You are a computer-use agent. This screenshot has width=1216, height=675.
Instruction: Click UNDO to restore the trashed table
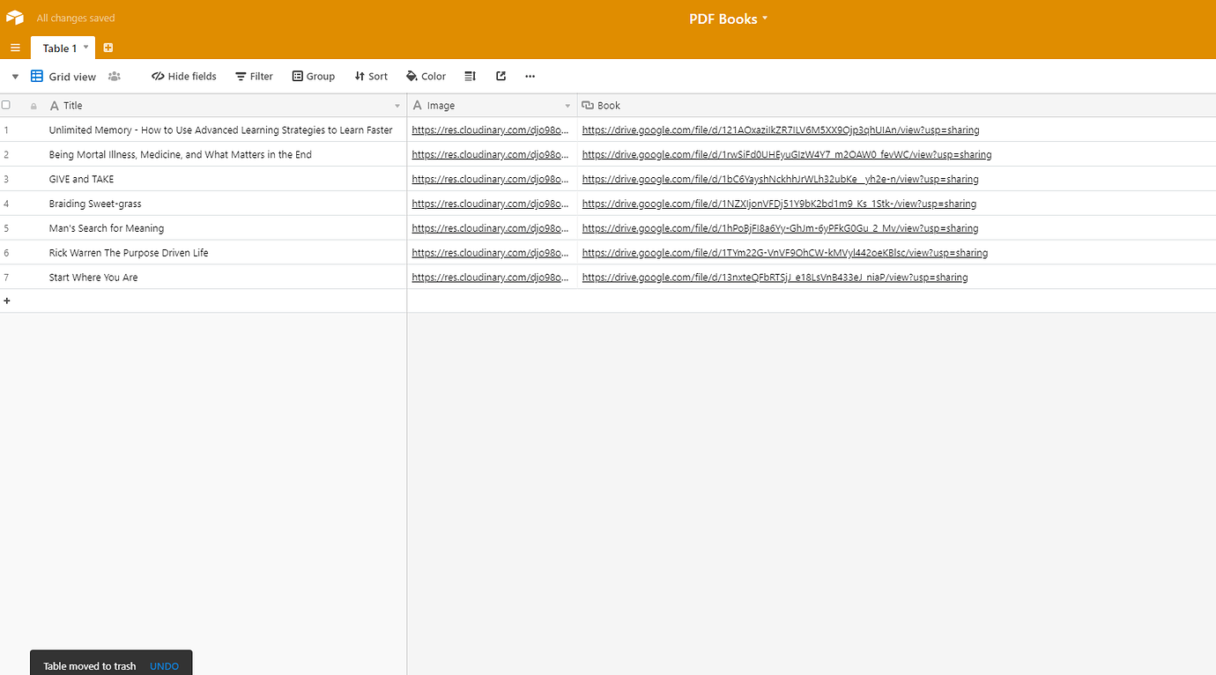(164, 666)
